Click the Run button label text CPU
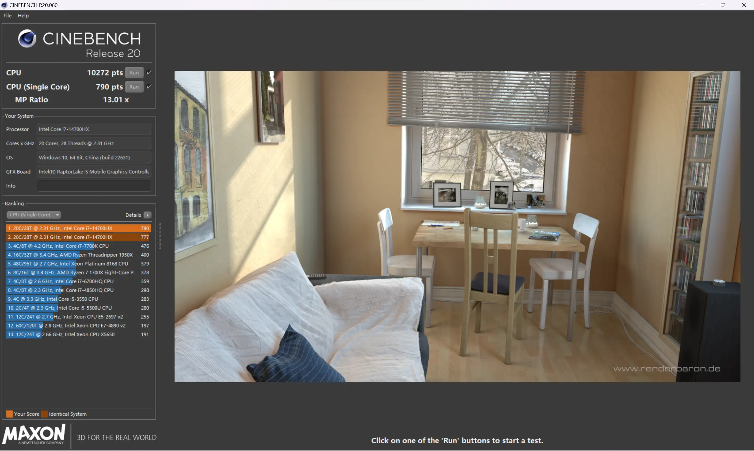This screenshot has width=754, height=451. [x=133, y=73]
